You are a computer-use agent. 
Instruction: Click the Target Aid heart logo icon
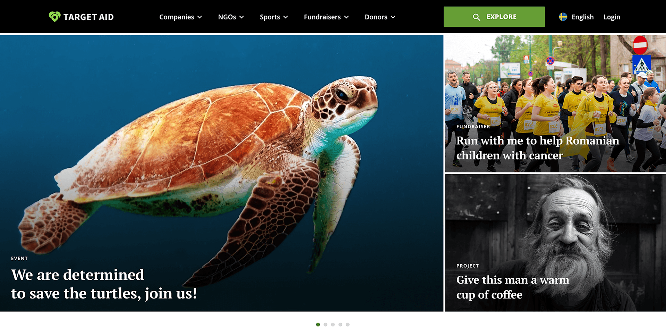click(x=54, y=17)
